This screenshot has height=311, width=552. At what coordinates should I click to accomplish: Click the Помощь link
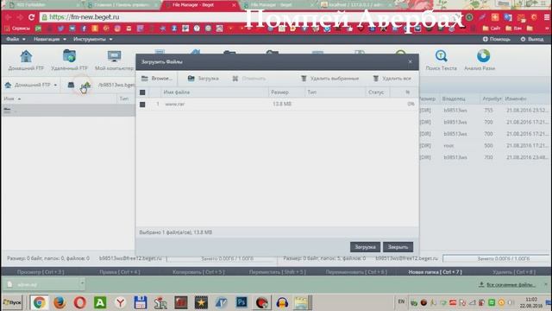[x=497, y=39]
